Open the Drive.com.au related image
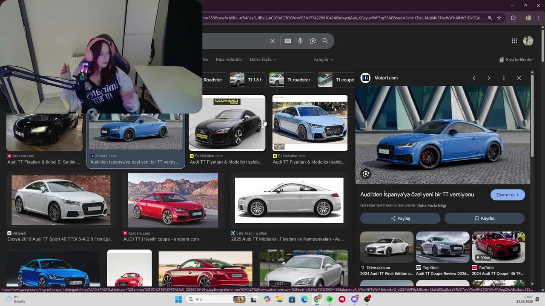Viewport: 545px width, 306px height. (x=387, y=247)
